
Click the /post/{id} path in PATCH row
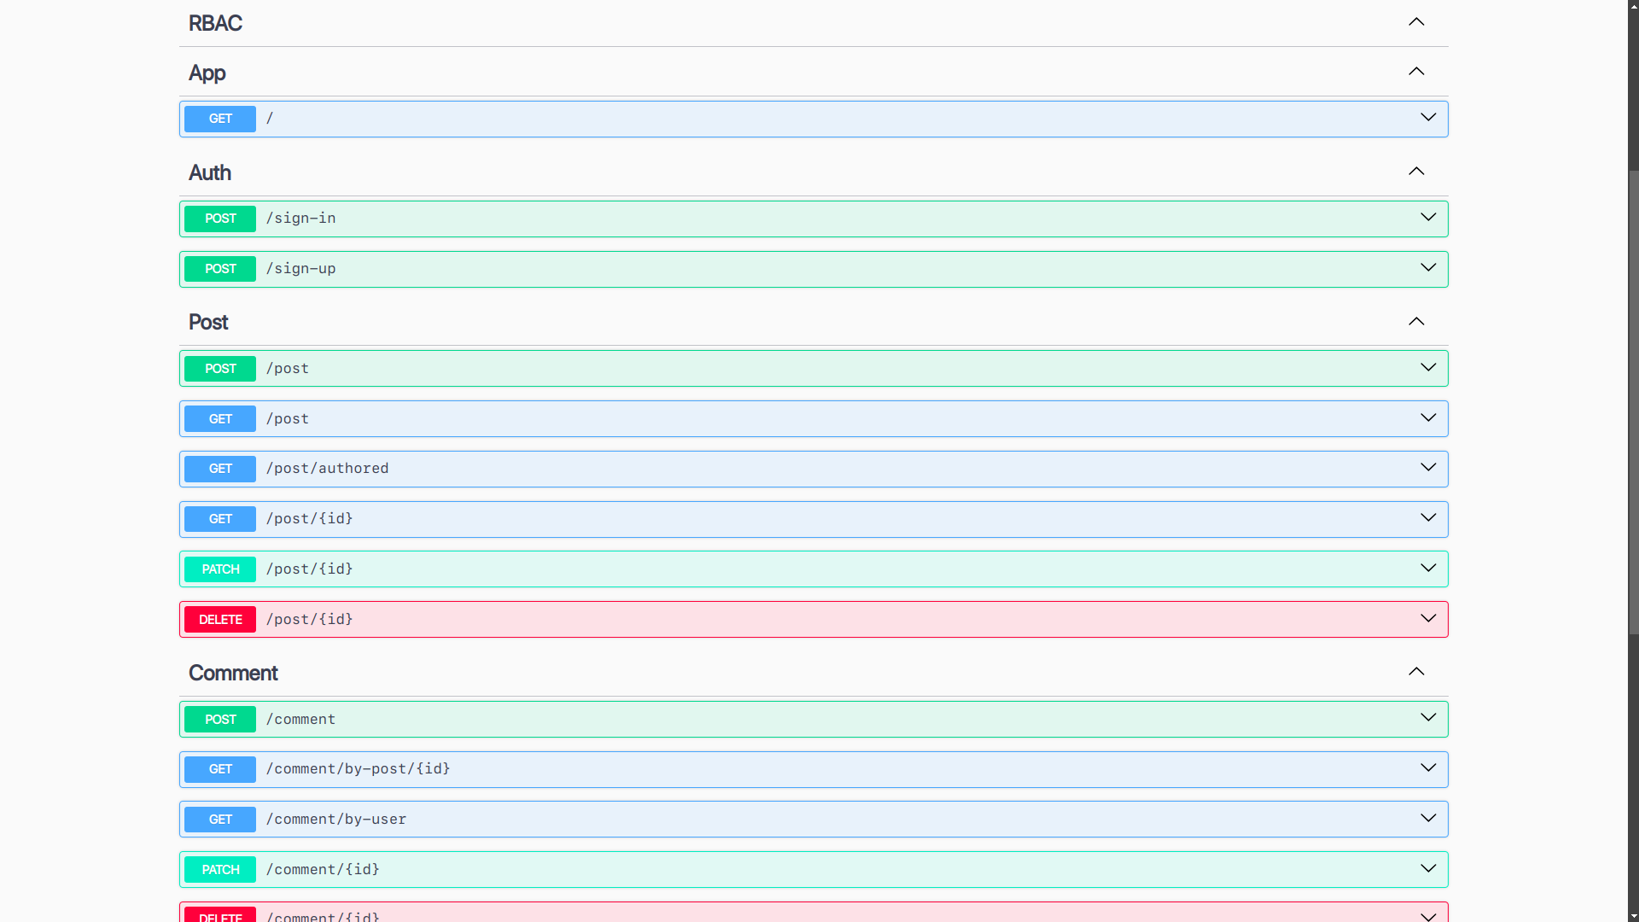tap(309, 569)
